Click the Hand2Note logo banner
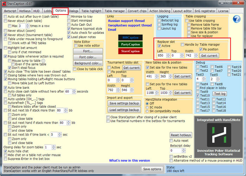This screenshot has width=246, height=176. point(219,137)
